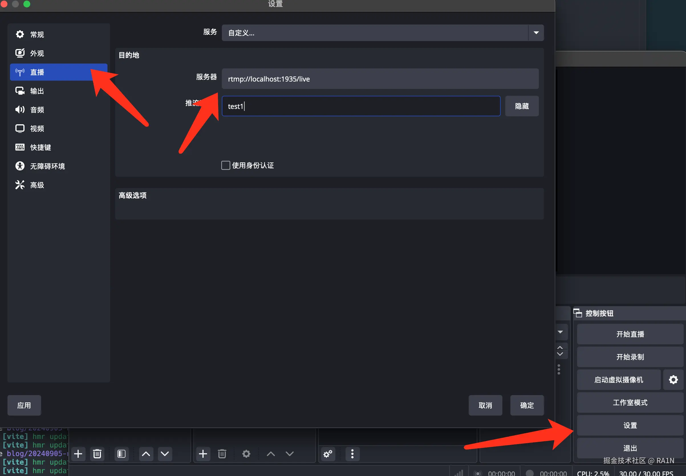Click the 确定 button

[x=526, y=405]
